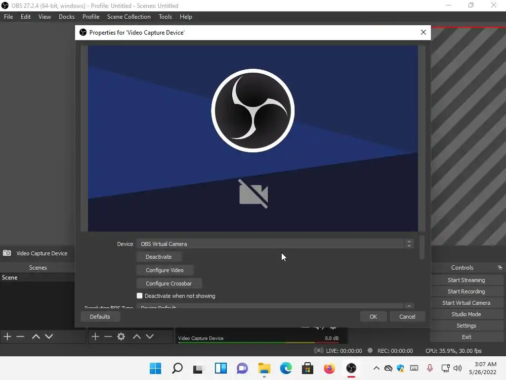Open the Widgets panel from the taskbar
The image size is (506, 380).
221,368
